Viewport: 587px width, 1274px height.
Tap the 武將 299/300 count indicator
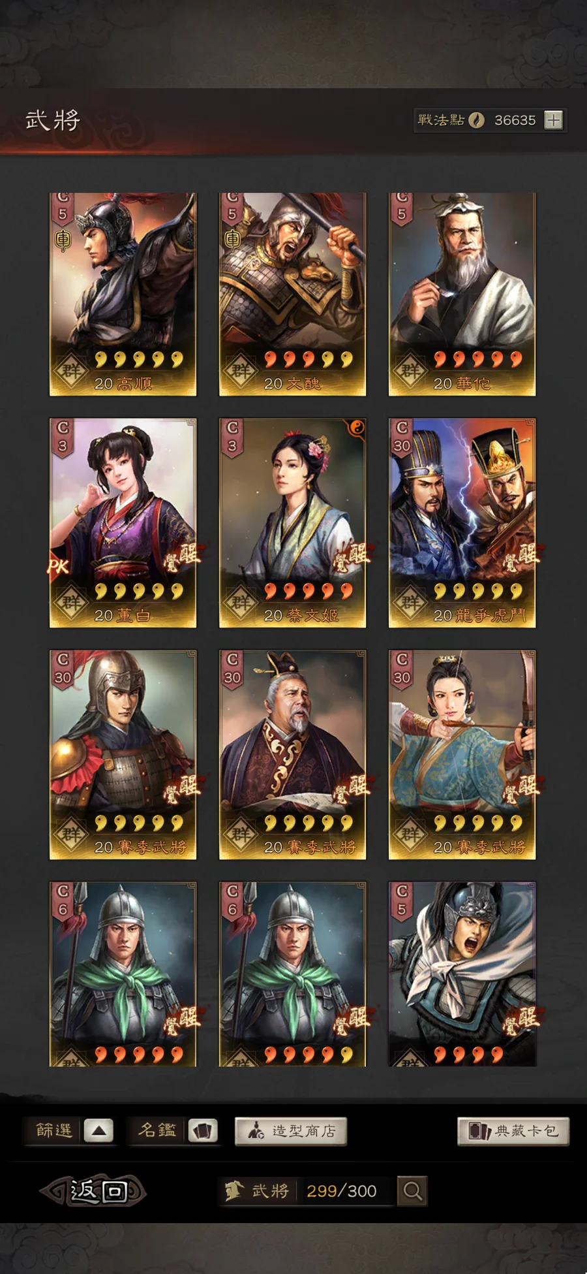(x=307, y=1191)
